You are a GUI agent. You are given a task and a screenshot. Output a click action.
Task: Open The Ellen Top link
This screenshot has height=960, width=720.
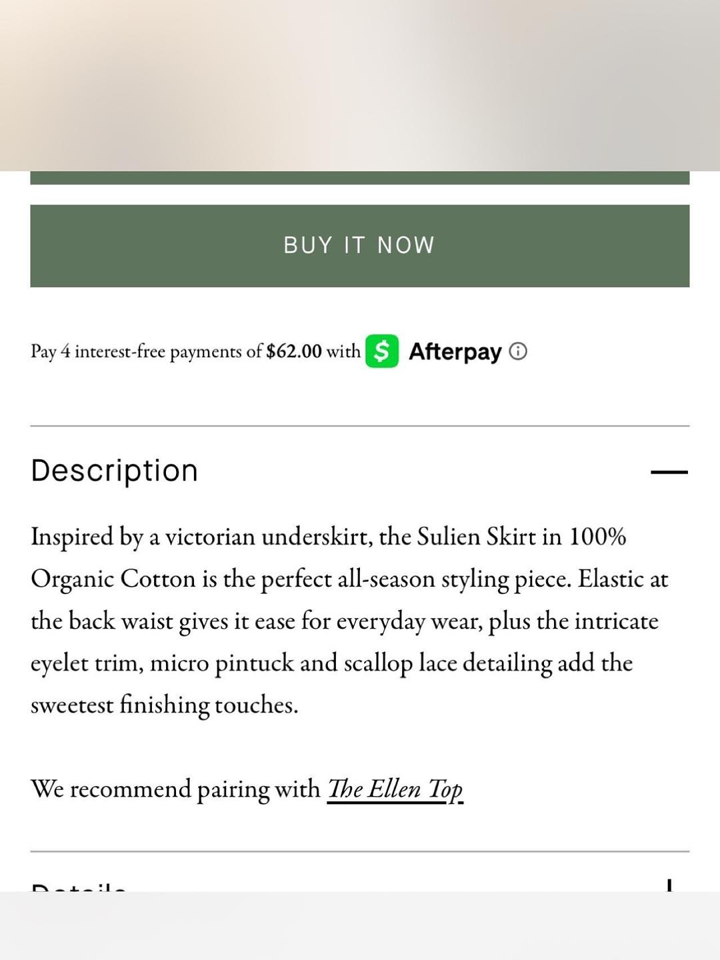point(395,789)
